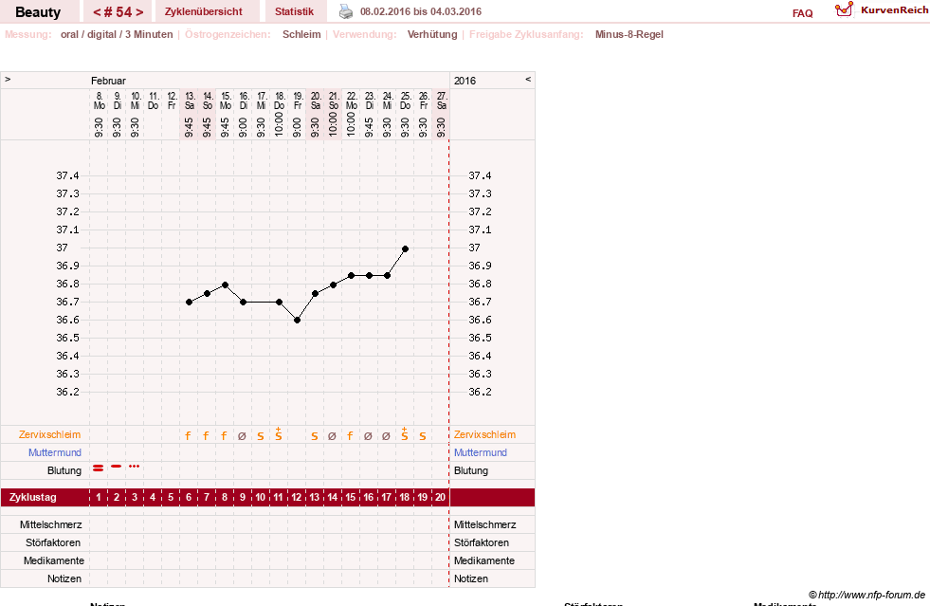Click the left Muttermund label
Image resolution: width=930 pixels, height=606 pixels.
pos(55,452)
